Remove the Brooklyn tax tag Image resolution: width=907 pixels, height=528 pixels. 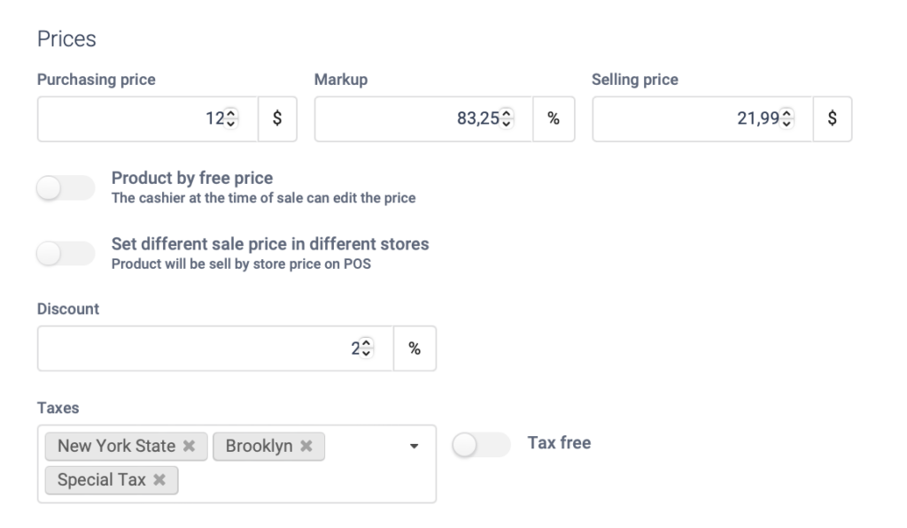(306, 446)
